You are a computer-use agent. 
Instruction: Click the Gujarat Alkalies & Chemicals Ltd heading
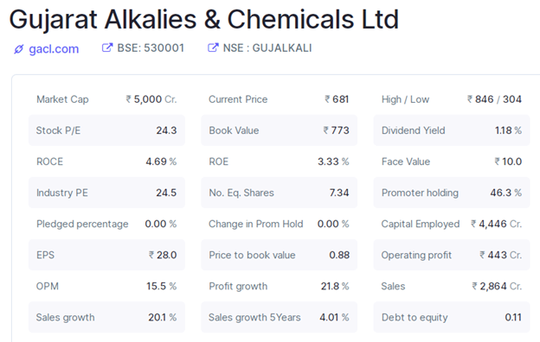pos(204,19)
